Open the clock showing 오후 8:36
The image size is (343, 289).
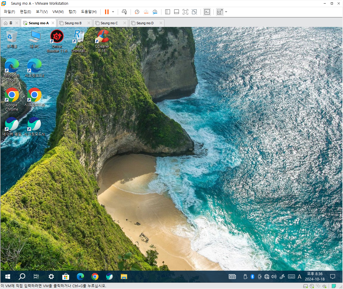pos(315,276)
